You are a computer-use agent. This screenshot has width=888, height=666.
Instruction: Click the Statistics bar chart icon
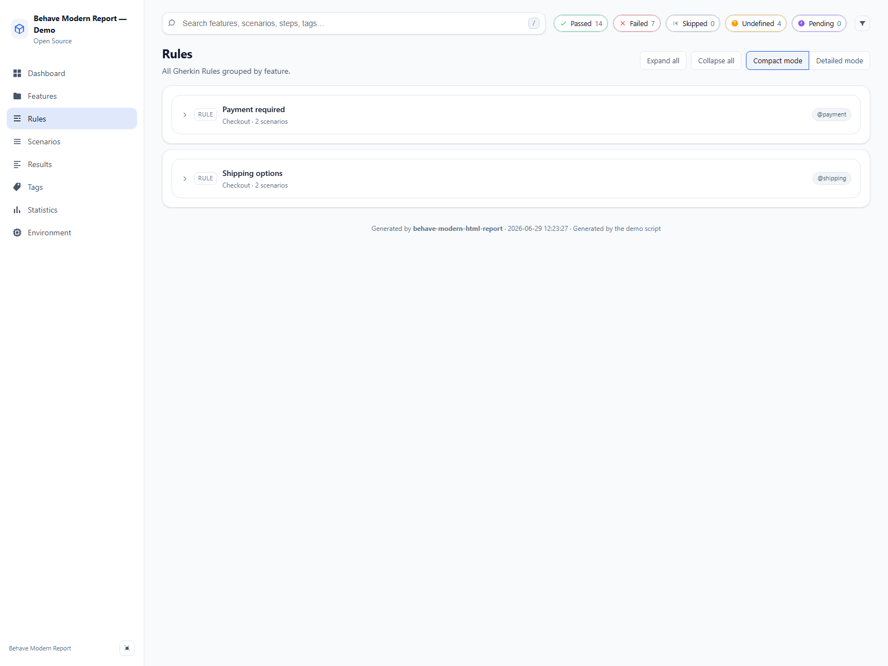click(17, 210)
